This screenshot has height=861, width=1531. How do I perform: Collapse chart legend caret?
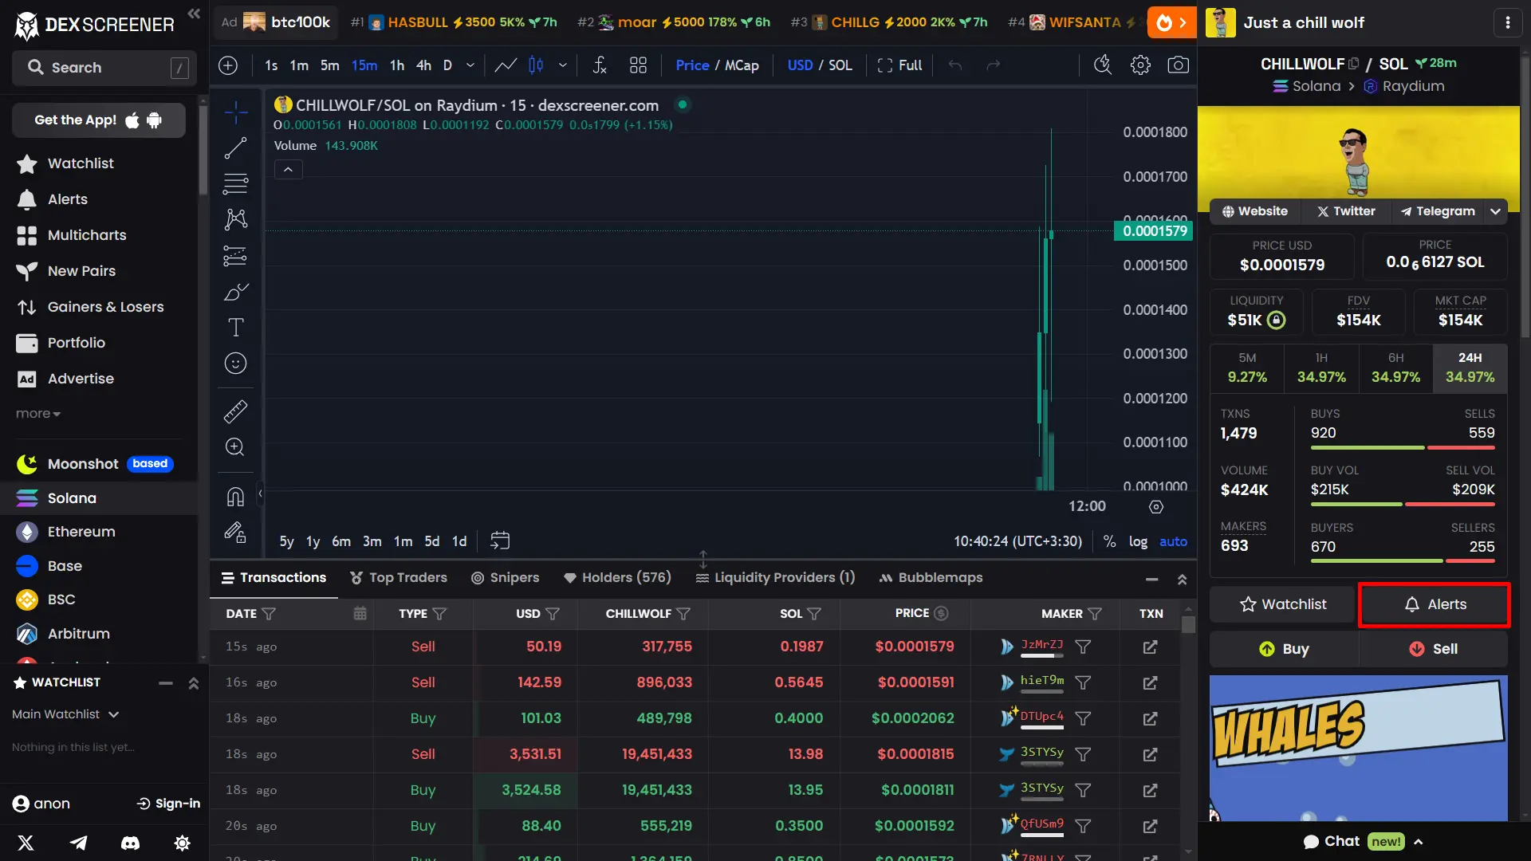pos(288,170)
